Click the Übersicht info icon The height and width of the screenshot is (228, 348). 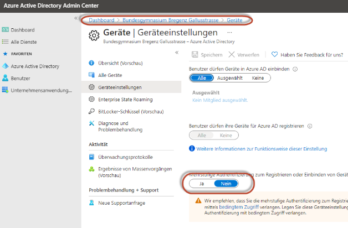[x=91, y=63]
